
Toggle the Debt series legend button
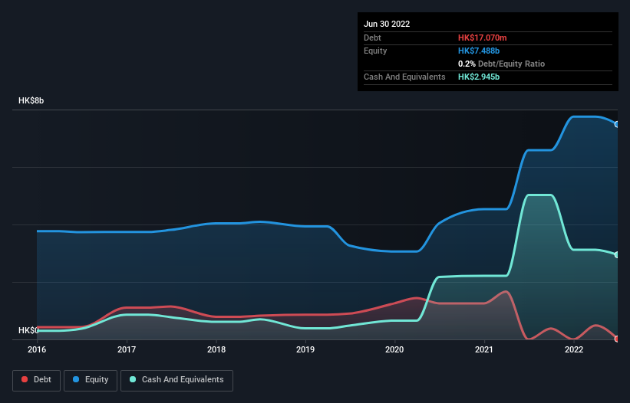(x=37, y=380)
